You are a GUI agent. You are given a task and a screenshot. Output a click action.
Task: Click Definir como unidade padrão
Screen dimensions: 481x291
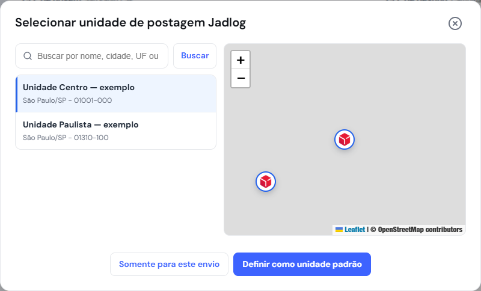click(x=302, y=264)
